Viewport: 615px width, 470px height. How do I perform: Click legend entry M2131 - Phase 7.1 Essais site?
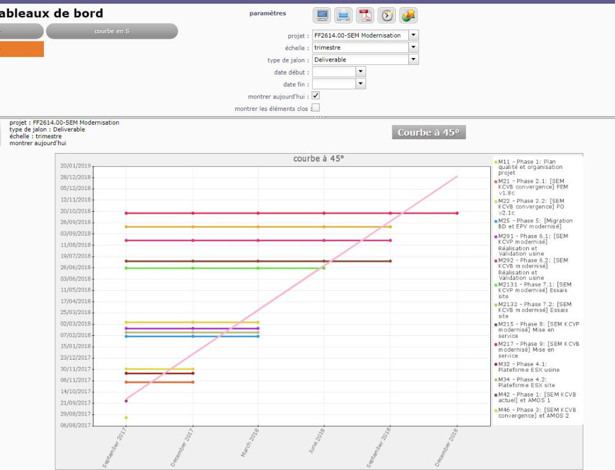(533, 290)
